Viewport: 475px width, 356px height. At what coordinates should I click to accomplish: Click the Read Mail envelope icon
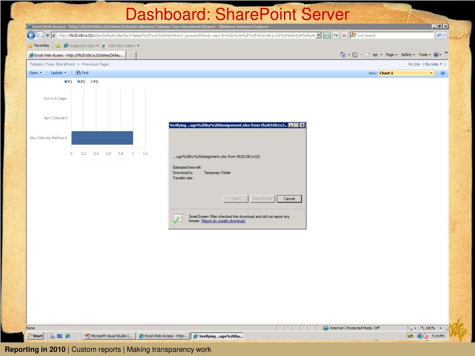(x=367, y=55)
